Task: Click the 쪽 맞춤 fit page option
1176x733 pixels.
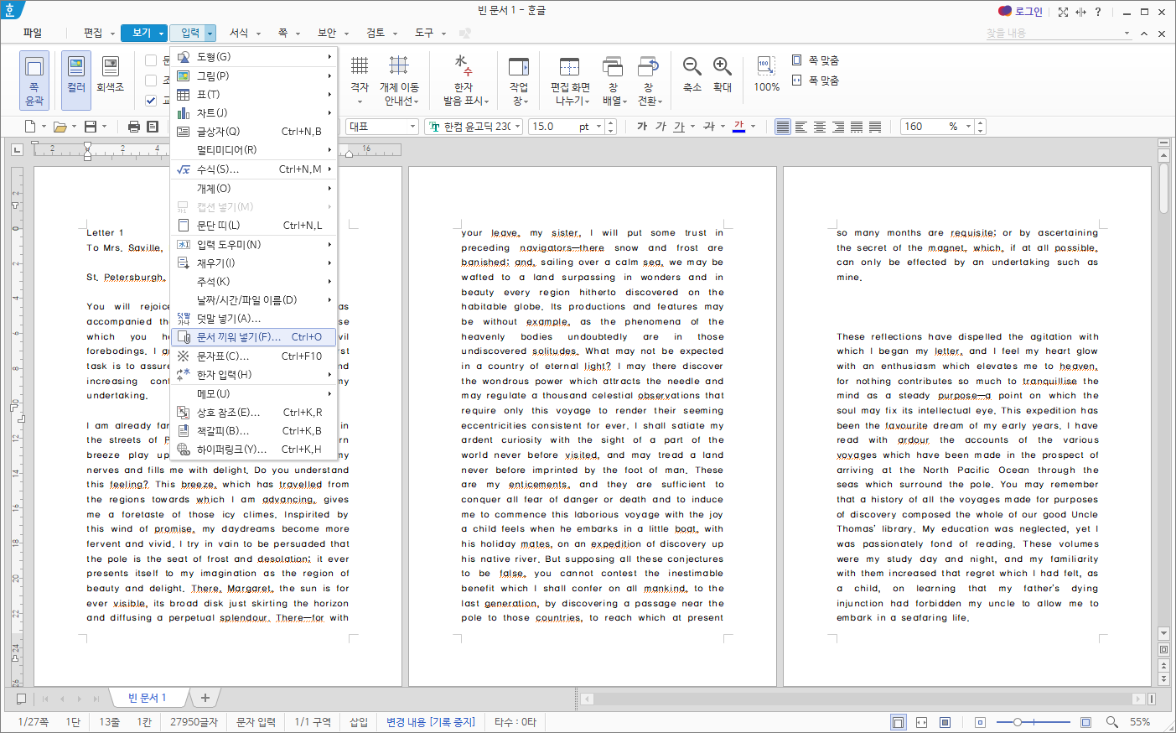Action: [815, 60]
